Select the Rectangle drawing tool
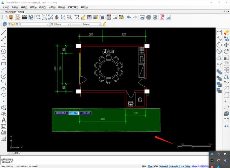 [4, 64]
